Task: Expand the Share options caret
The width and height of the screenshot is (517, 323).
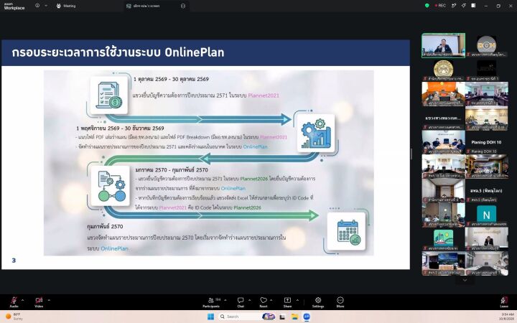Action: (x=297, y=300)
